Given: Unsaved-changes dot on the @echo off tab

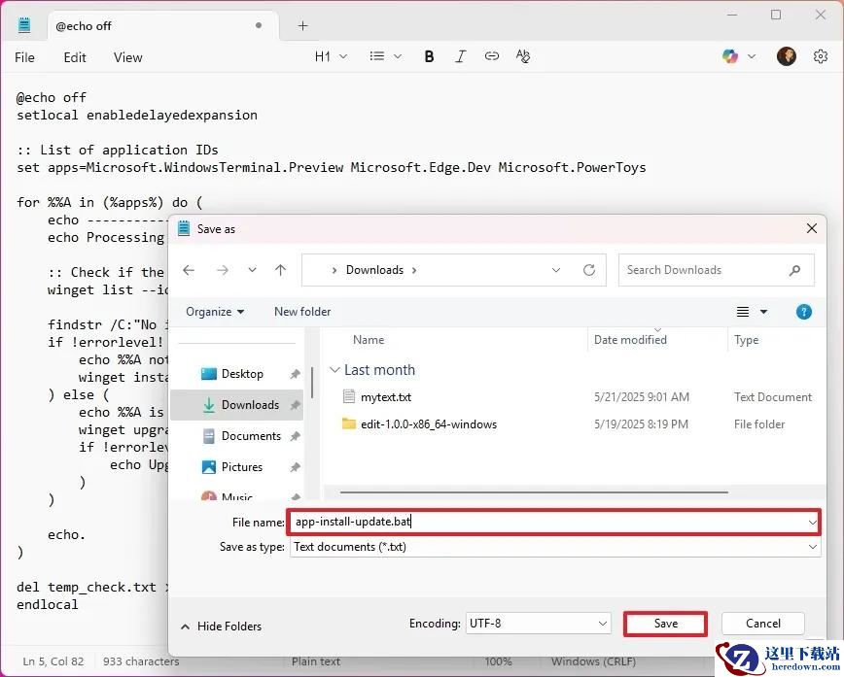Looking at the screenshot, I should click(259, 25).
